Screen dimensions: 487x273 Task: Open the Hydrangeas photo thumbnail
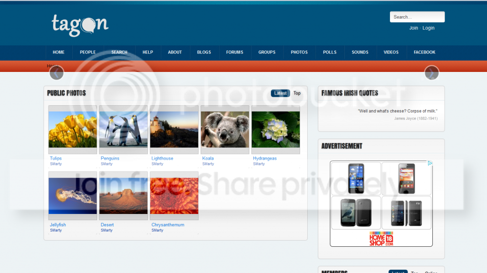(276, 130)
